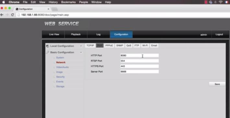Click the Logout button
230x118 pixels.
tap(219, 34)
